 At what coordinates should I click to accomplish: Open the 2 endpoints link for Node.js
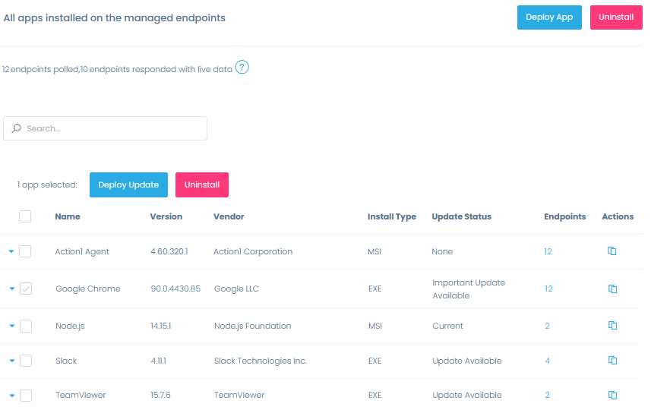(547, 326)
